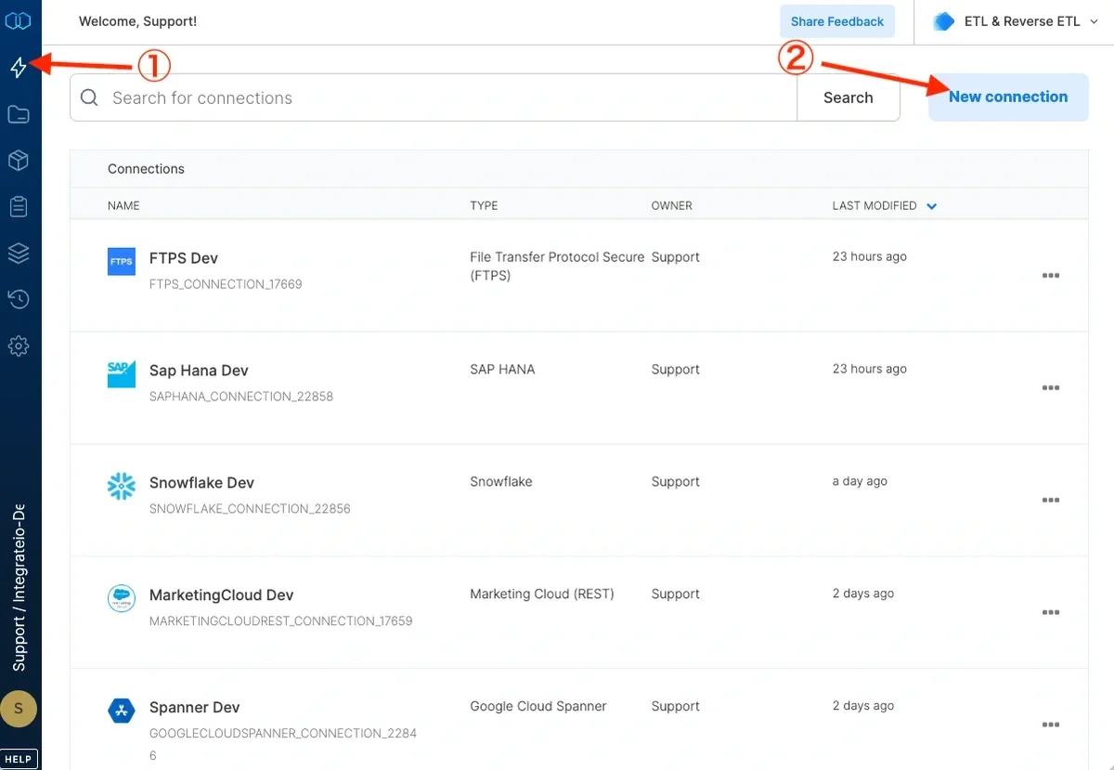Toggle the LAST MODIFIED sort order arrow

(931, 205)
